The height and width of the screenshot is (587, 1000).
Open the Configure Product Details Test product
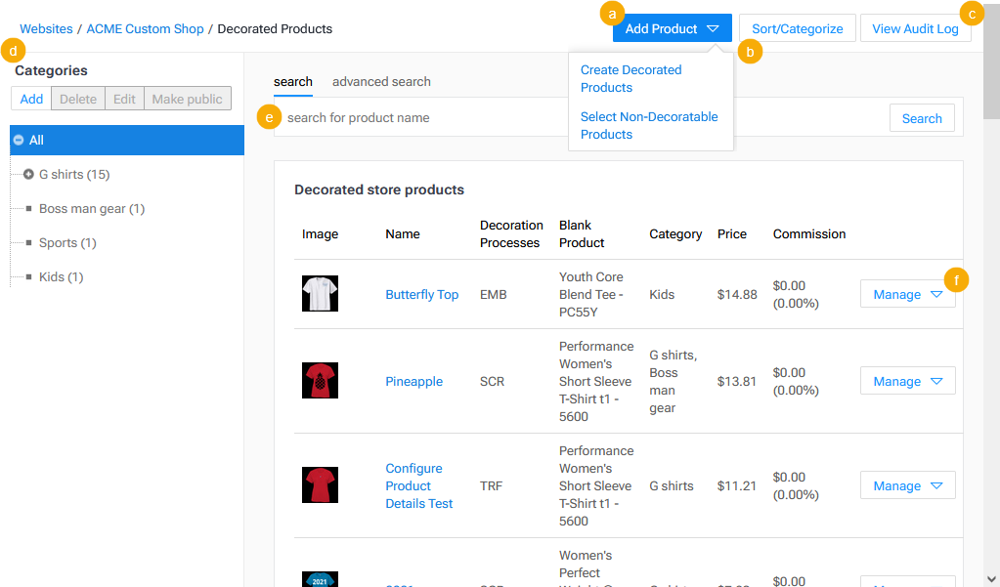[x=418, y=485]
